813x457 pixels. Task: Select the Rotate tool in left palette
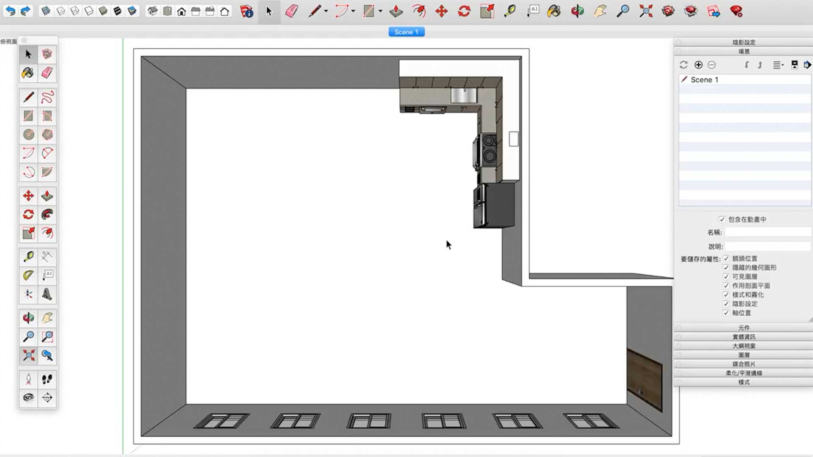(x=28, y=215)
